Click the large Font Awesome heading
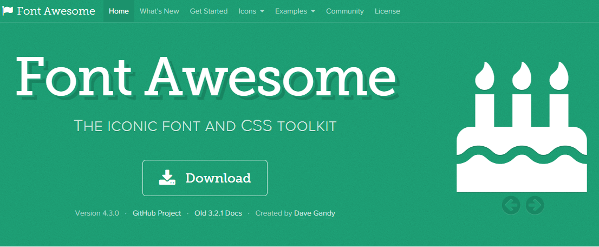The height and width of the screenshot is (247, 599). (206, 77)
